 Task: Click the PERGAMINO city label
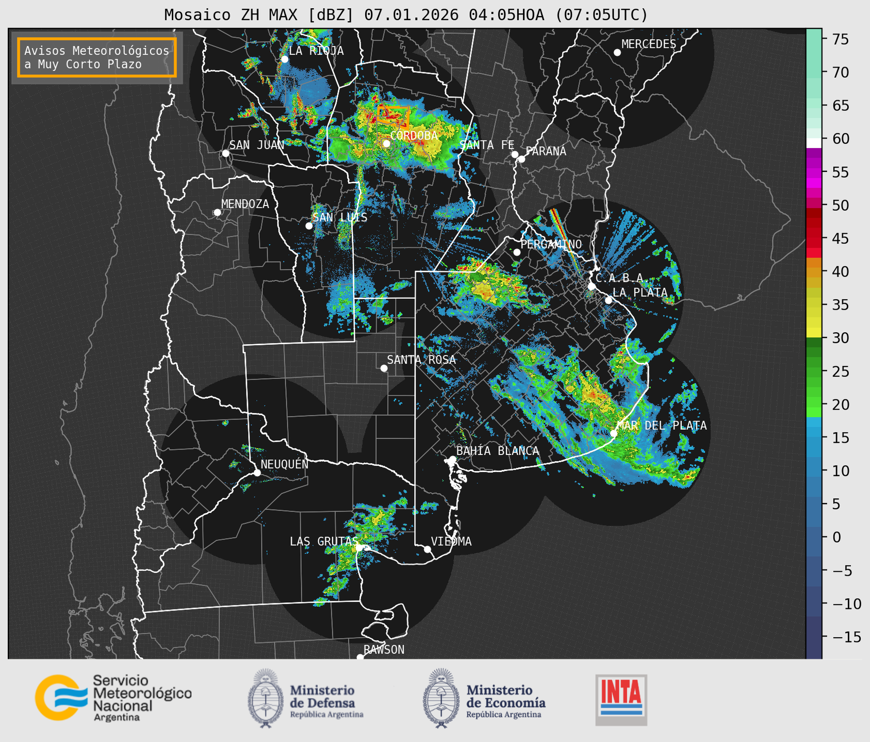pos(551,244)
